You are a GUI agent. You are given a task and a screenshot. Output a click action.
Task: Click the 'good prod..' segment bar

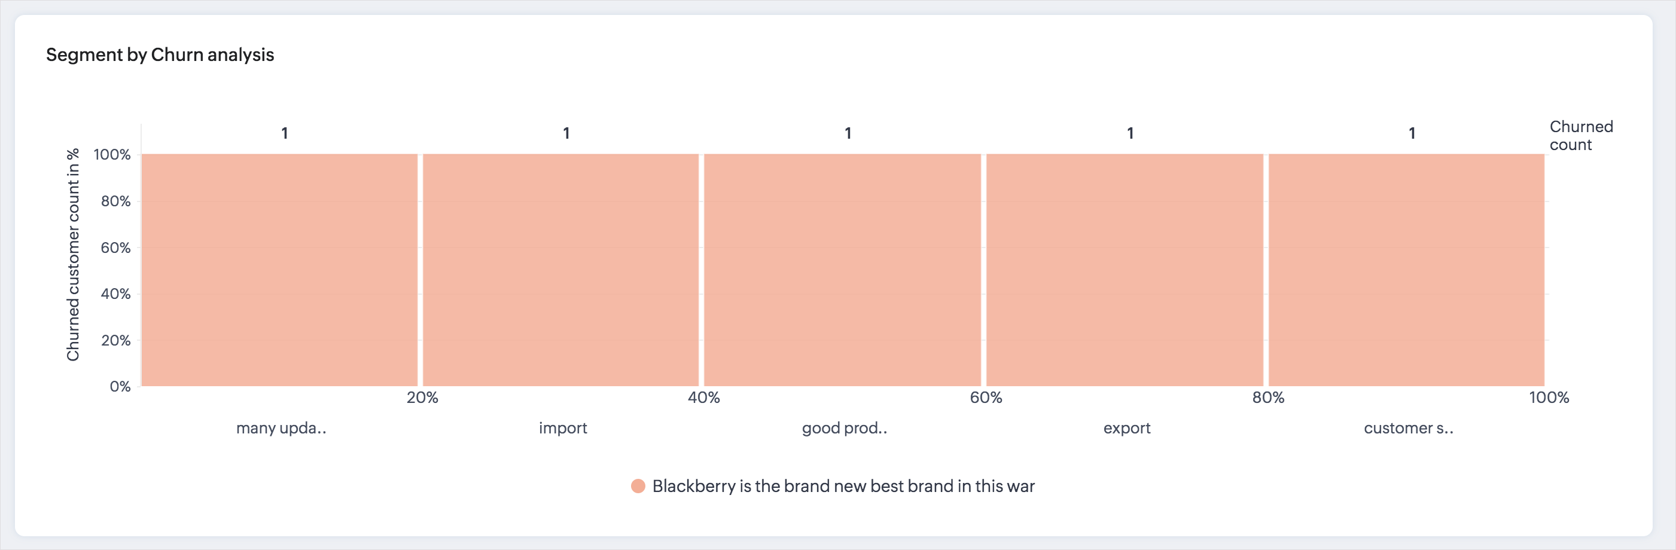coord(843,270)
